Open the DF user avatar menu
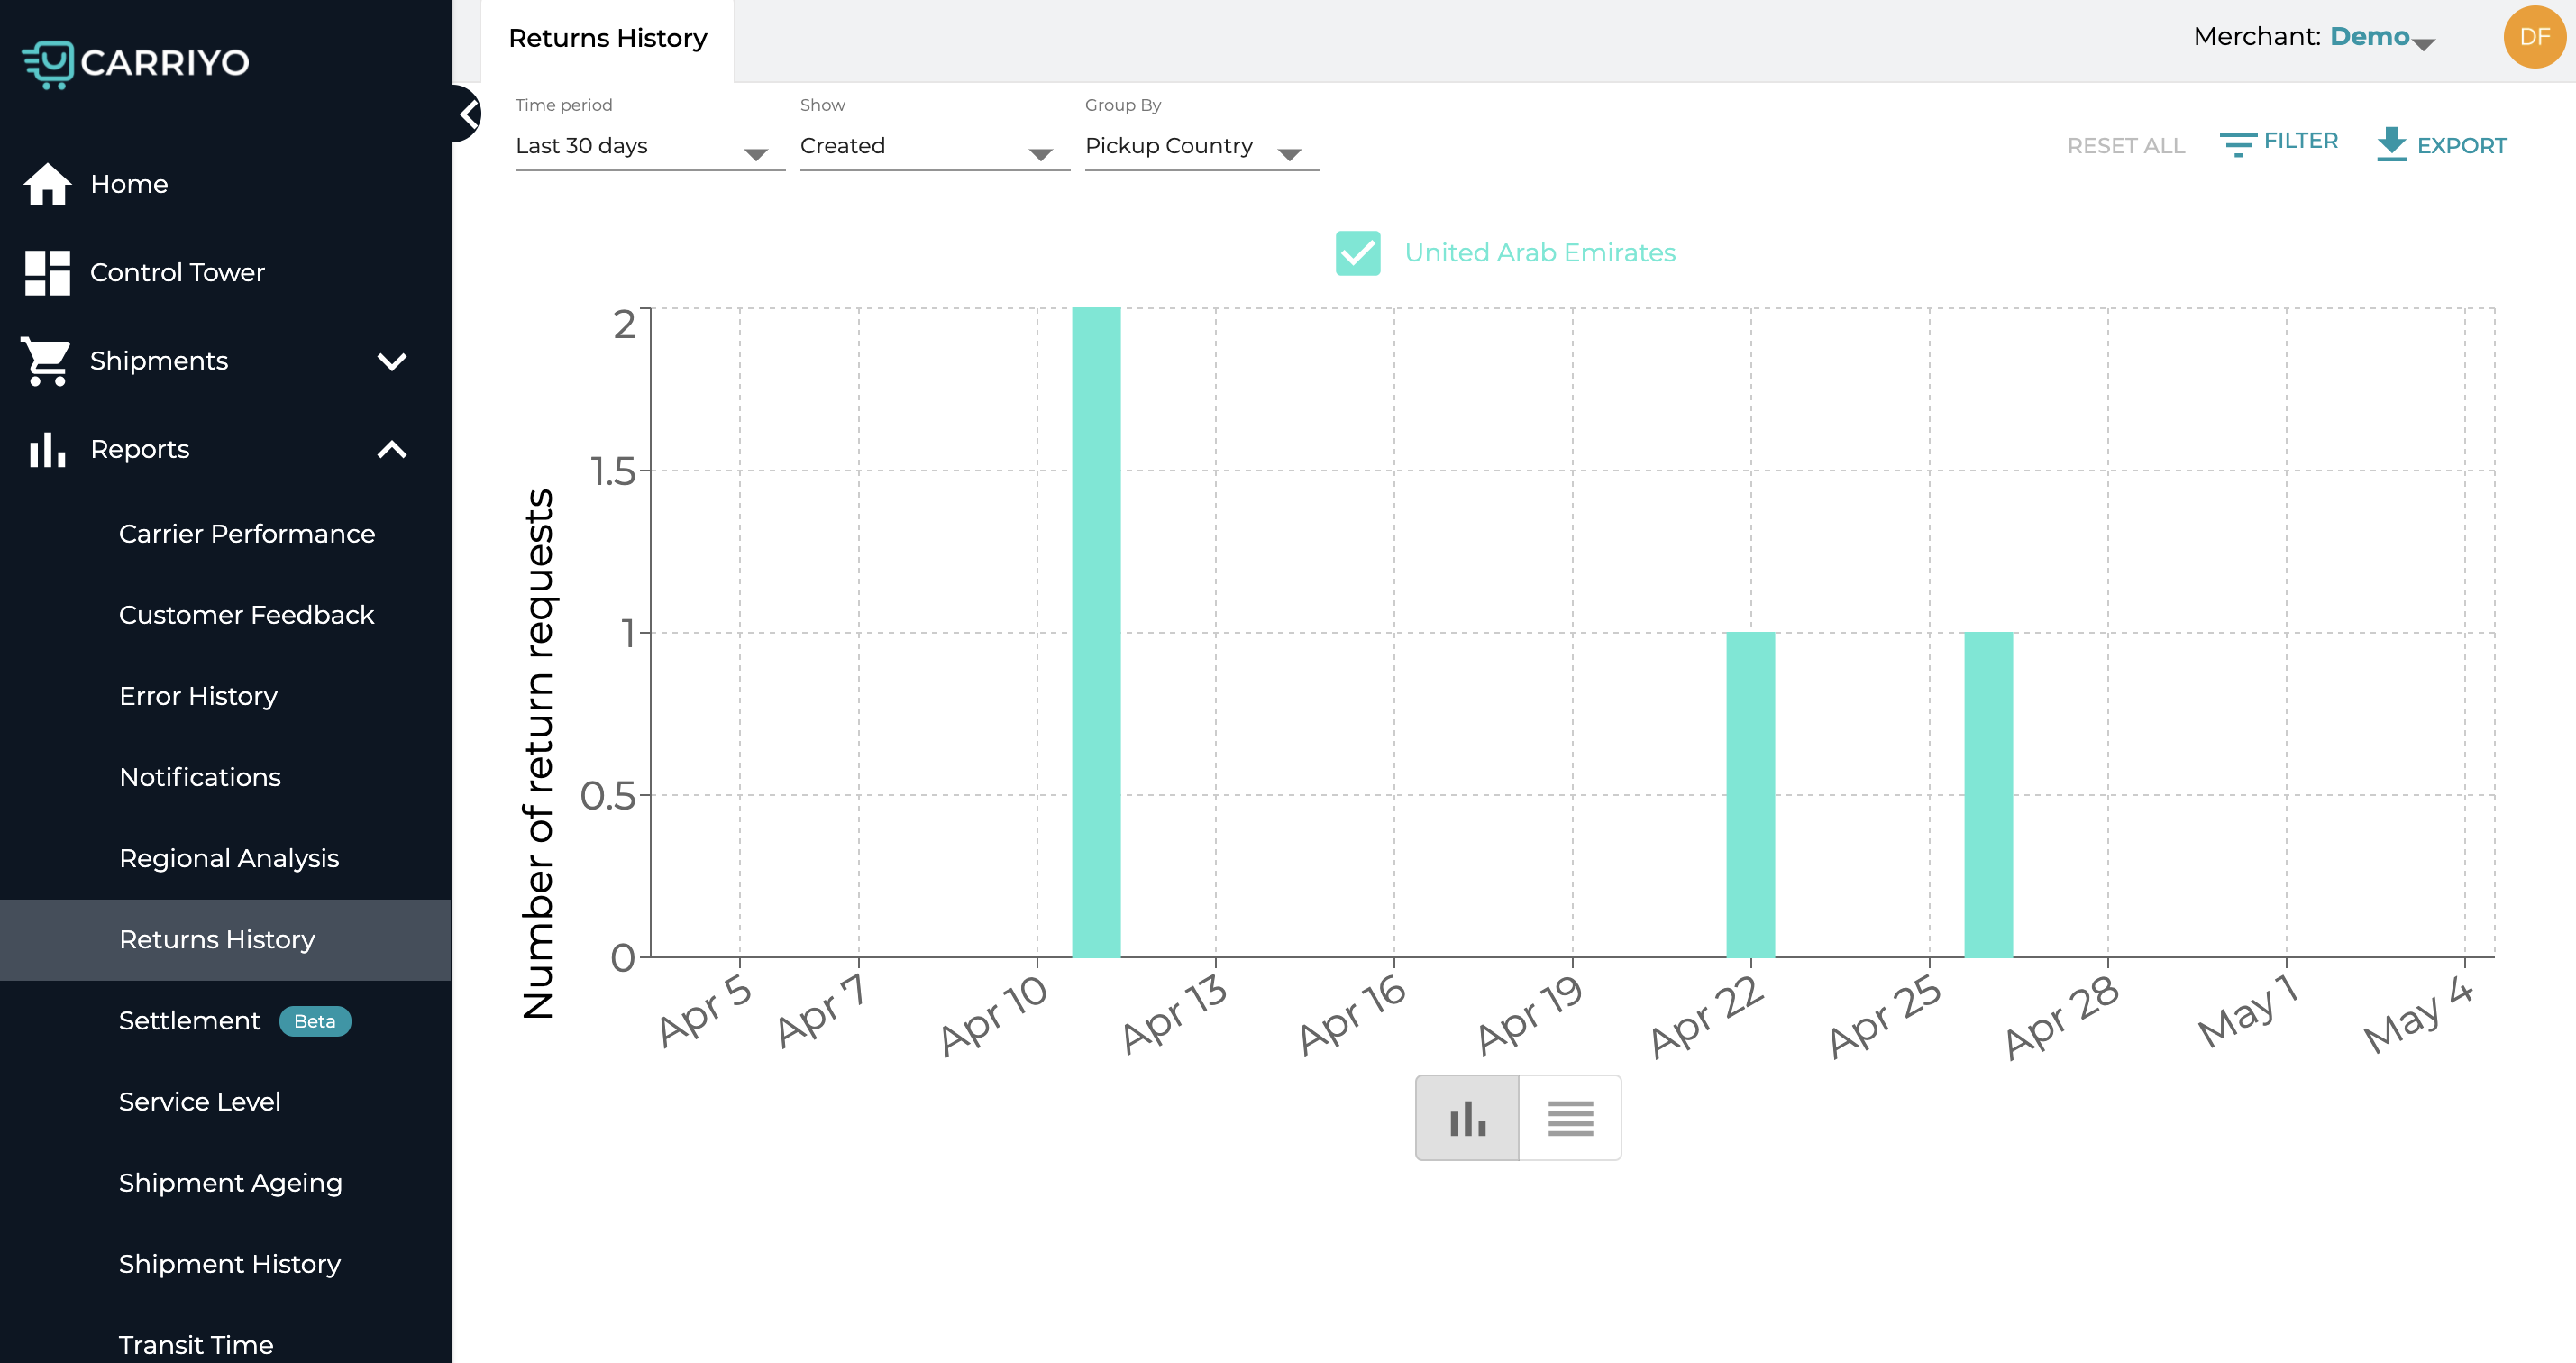This screenshot has height=1363, width=2576. [x=2534, y=37]
